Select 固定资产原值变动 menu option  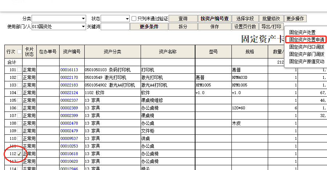(307, 61)
